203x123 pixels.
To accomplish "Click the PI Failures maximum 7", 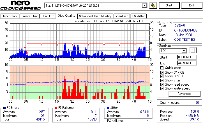I will [96, 116].
